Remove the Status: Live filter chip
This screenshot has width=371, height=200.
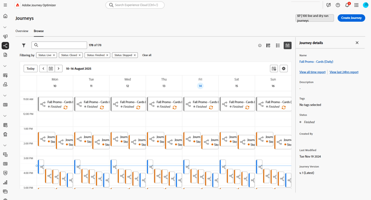pos(54,55)
